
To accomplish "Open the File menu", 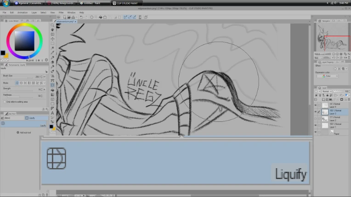I will coord(4,12).
